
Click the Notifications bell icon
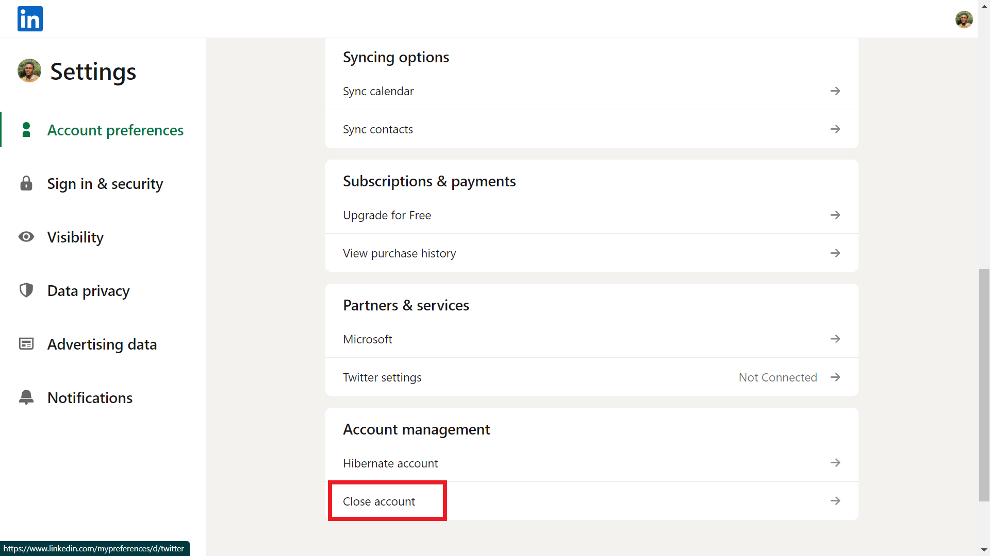26,397
